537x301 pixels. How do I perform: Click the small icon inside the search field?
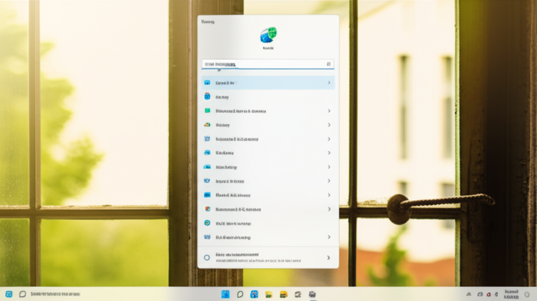329,64
